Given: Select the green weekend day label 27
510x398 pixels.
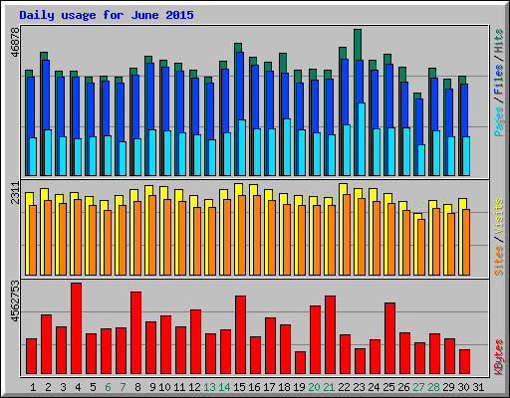Looking at the screenshot, I should [x=418, y=387].
